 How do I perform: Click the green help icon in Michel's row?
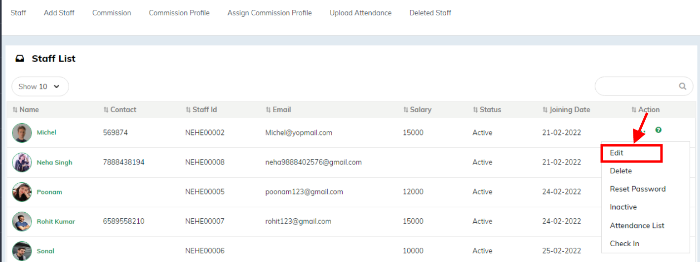[659, 130]
